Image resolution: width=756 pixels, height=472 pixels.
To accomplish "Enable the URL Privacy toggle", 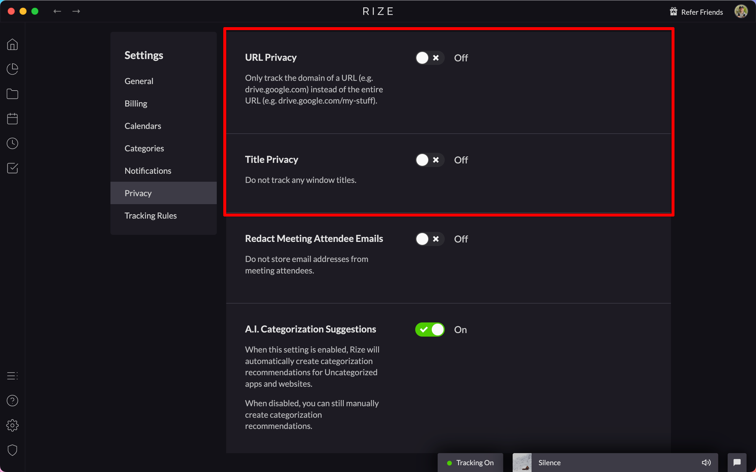I will [x=430, y=58].
